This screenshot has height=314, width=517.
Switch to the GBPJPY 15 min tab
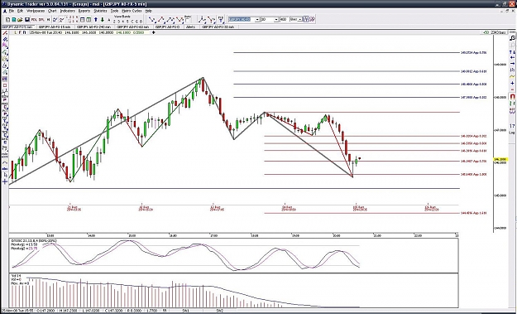point(55,27)
